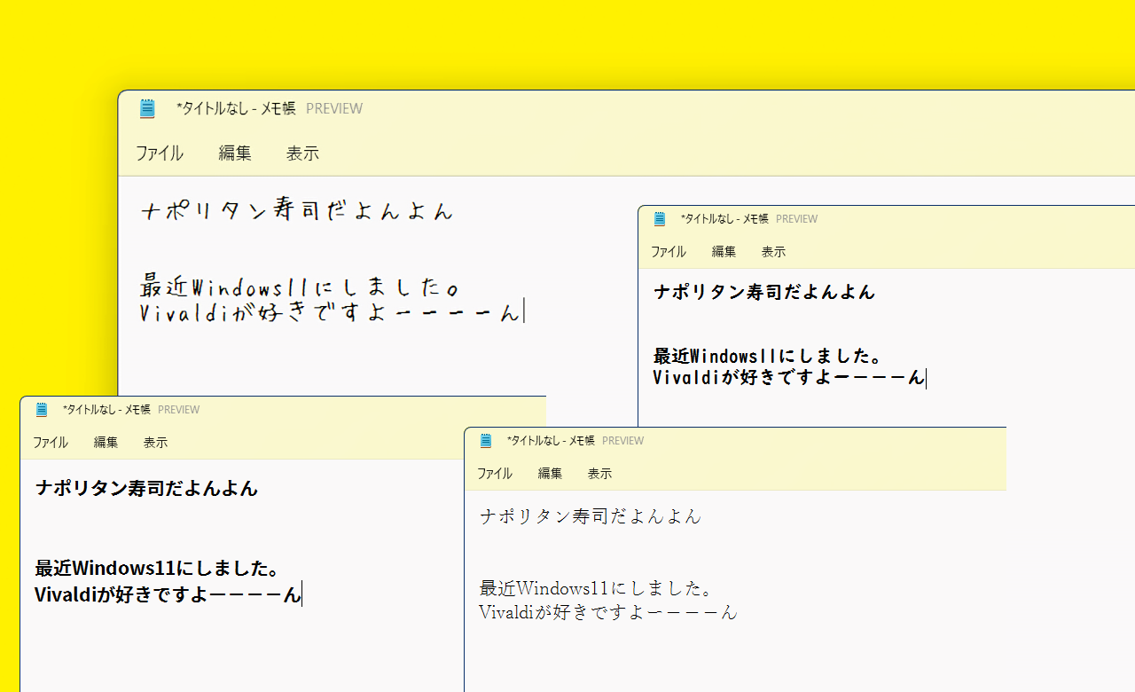The width and height of the screenshot is (1135, 692).
Task: Open 表示 menu in the largest back window
Action: tap(302, 153)
